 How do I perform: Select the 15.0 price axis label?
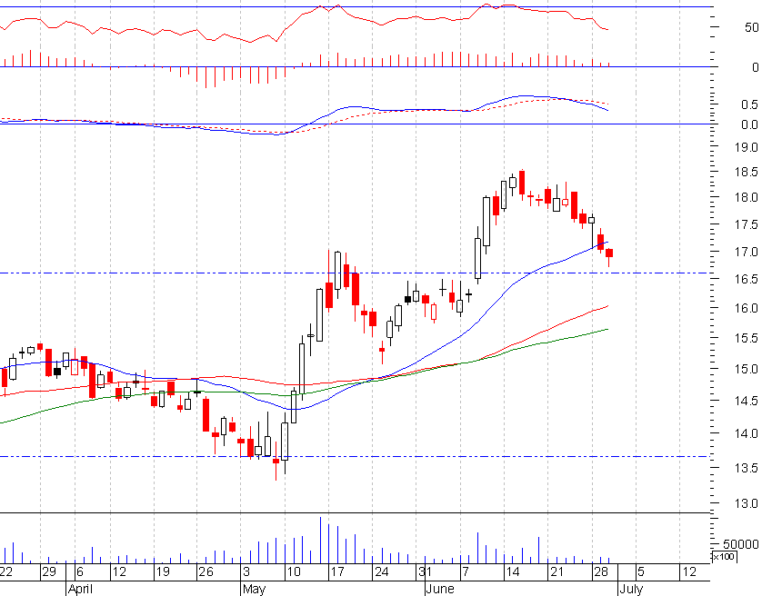[747, 369]
